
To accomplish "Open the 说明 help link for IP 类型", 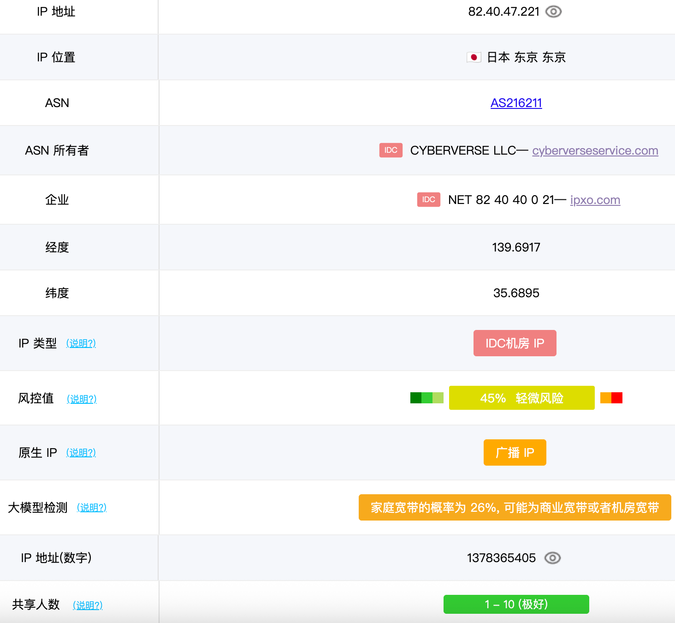I will point(81,343).
